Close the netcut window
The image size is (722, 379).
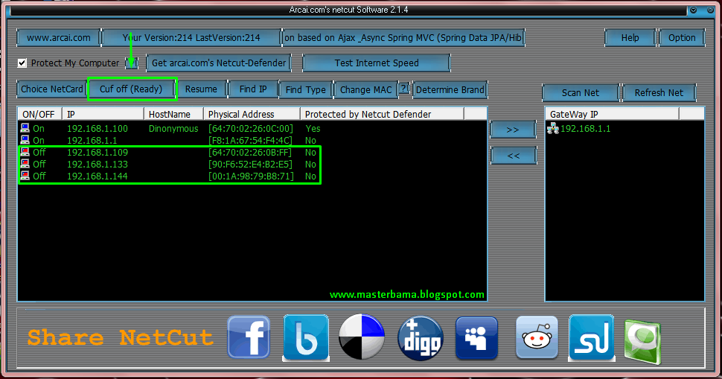710,10
